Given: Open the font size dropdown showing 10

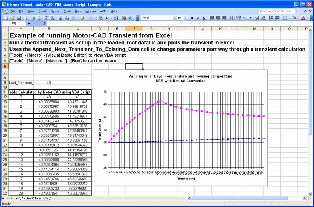Looking at the screenshot, I should (185, 18).
